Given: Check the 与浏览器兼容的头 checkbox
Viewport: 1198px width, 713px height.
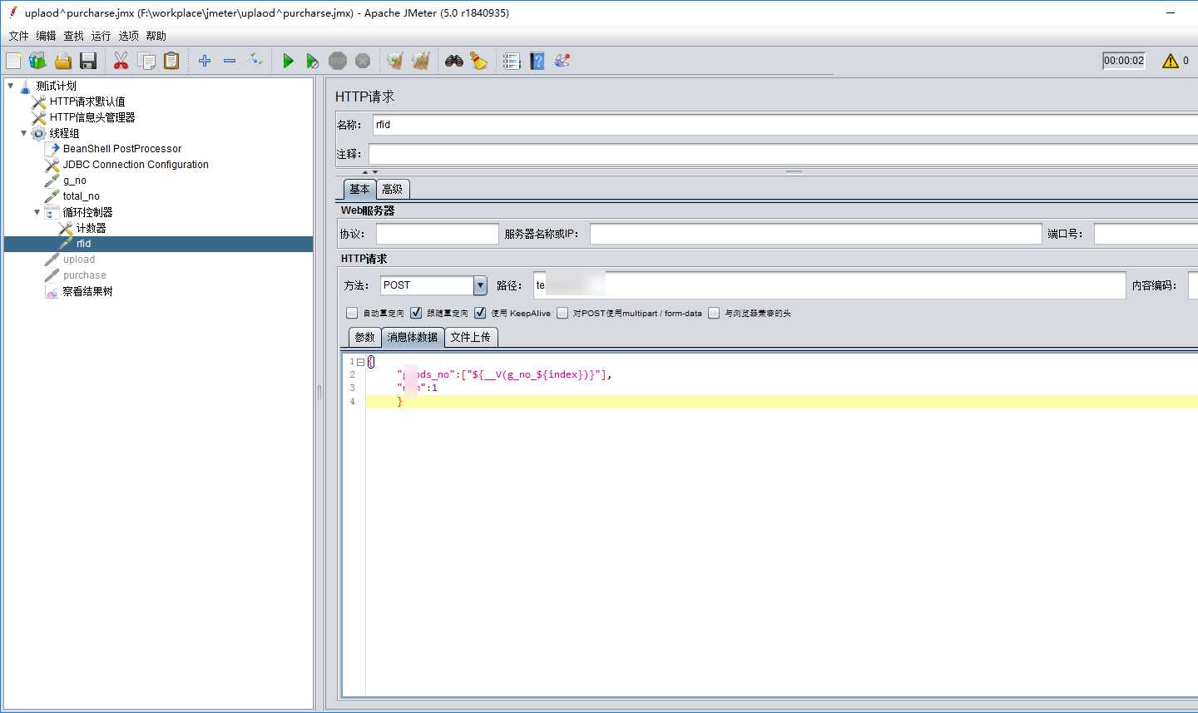Looking at the screenshot, I should [714, 313].
